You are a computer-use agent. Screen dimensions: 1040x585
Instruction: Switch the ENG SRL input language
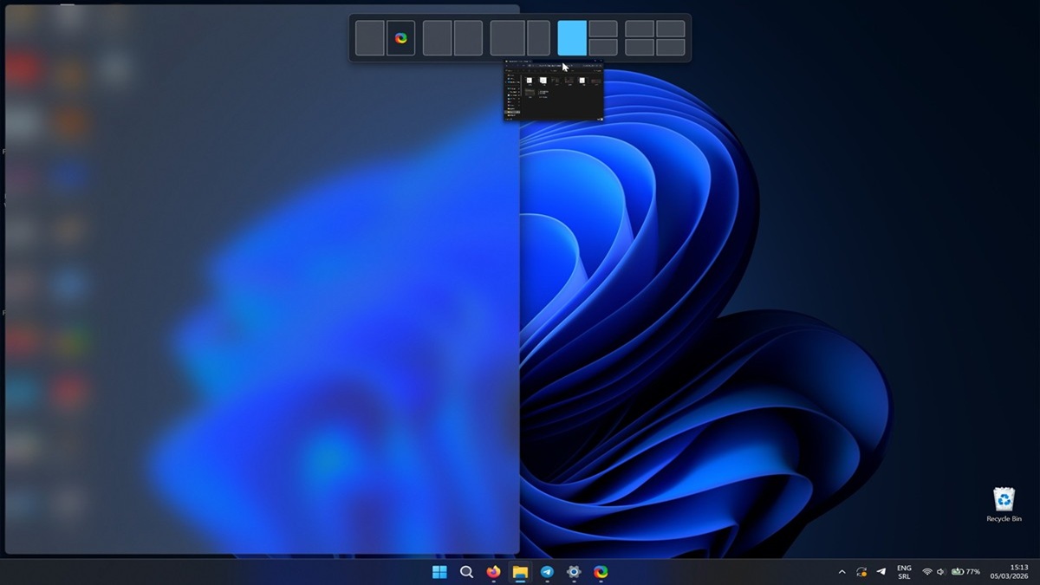[904, 572]
